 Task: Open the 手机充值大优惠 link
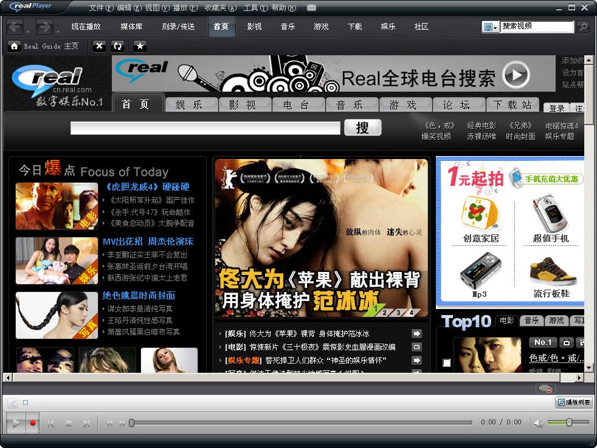pyautogui.click(x=551, y=178)
